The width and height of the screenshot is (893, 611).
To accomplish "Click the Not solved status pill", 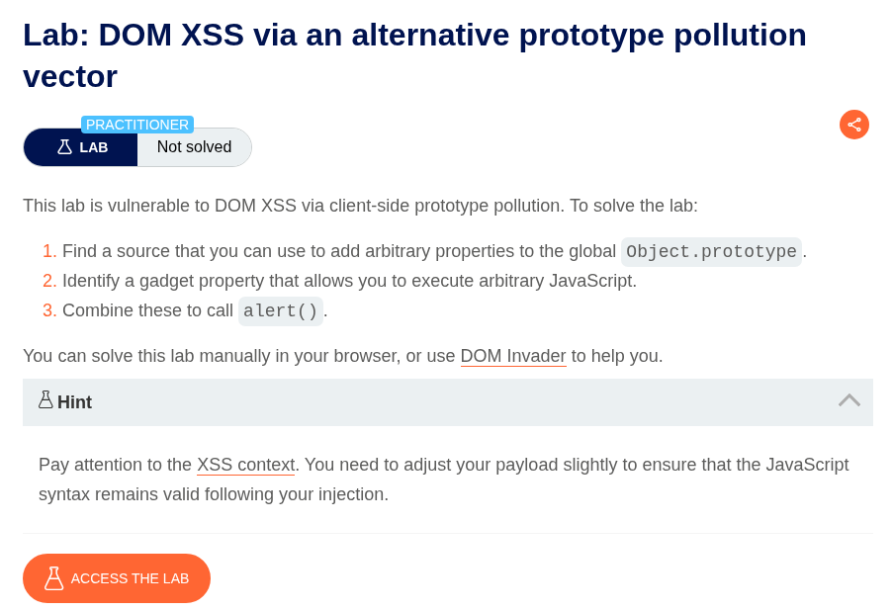I will (x=194, y=147).
